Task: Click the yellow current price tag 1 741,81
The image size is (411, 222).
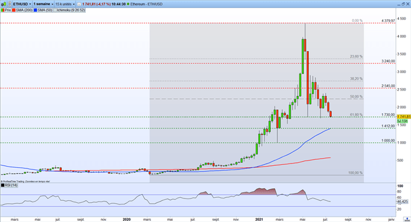Action: [x=404, y=116]
